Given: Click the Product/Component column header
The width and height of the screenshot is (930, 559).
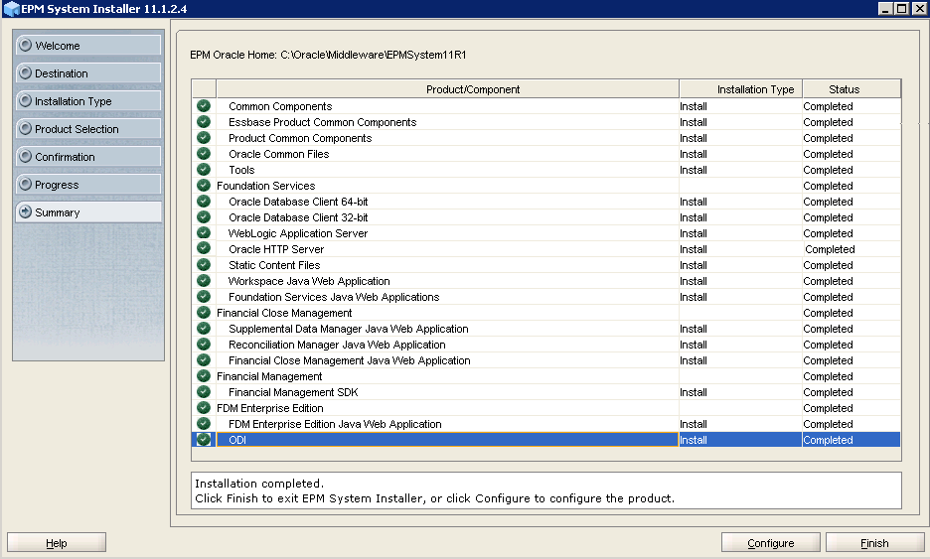Looking at the screenshot, I should [448, 89].
